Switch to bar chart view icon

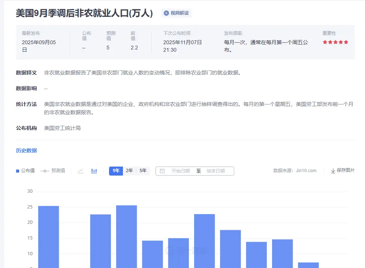(94, 171)
